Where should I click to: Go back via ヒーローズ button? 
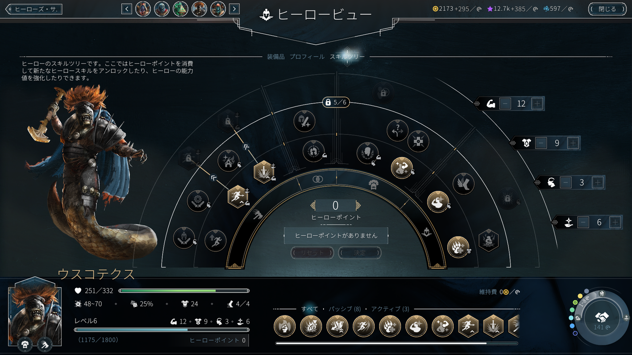point(34,9)
